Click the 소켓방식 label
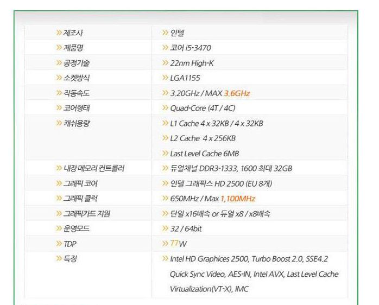The height and width of the screenshot is (305, 379). click(77, 78)
